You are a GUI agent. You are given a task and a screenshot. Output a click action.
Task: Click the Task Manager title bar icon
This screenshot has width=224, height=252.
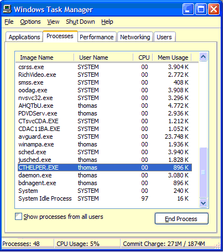pos(8,9)
